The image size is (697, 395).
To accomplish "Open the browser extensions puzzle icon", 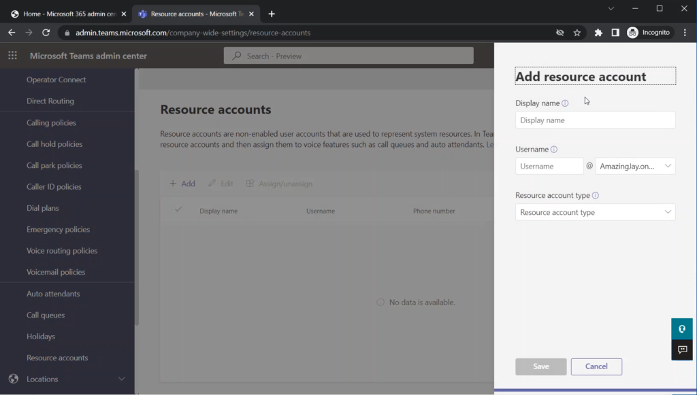I will coord(598,33).
